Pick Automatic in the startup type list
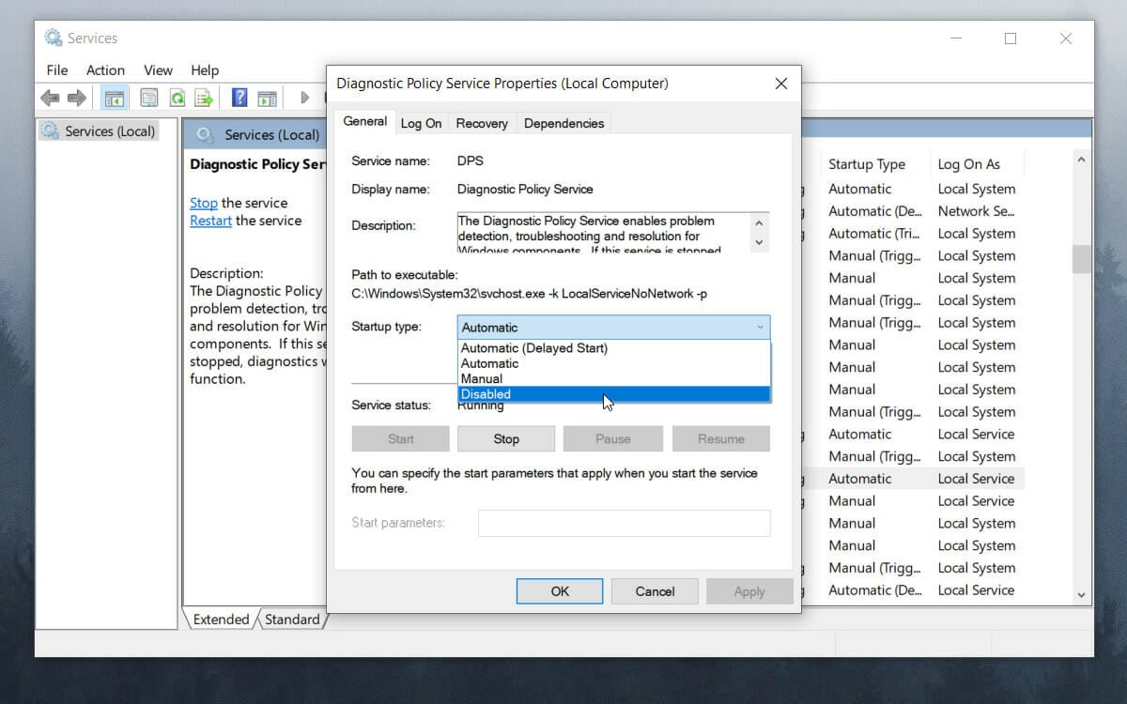 pos(614,363)
